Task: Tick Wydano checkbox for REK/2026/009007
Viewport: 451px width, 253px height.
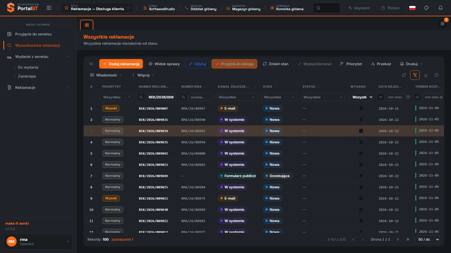Action: [361, 109]
